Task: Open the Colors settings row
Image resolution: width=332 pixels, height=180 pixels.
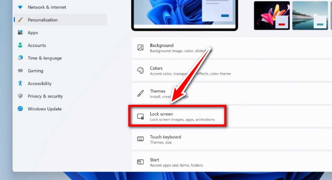Action: (x=232, y=71)
